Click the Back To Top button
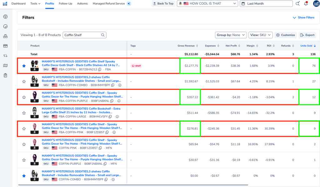The height and width of the screenshot is (187, 320). 163,3
